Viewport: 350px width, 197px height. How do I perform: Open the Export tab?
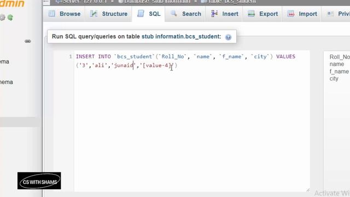(x=262, y=14)
